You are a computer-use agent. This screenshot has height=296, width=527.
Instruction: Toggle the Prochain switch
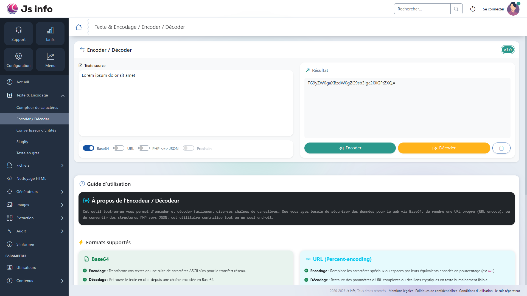pos(188,148)
